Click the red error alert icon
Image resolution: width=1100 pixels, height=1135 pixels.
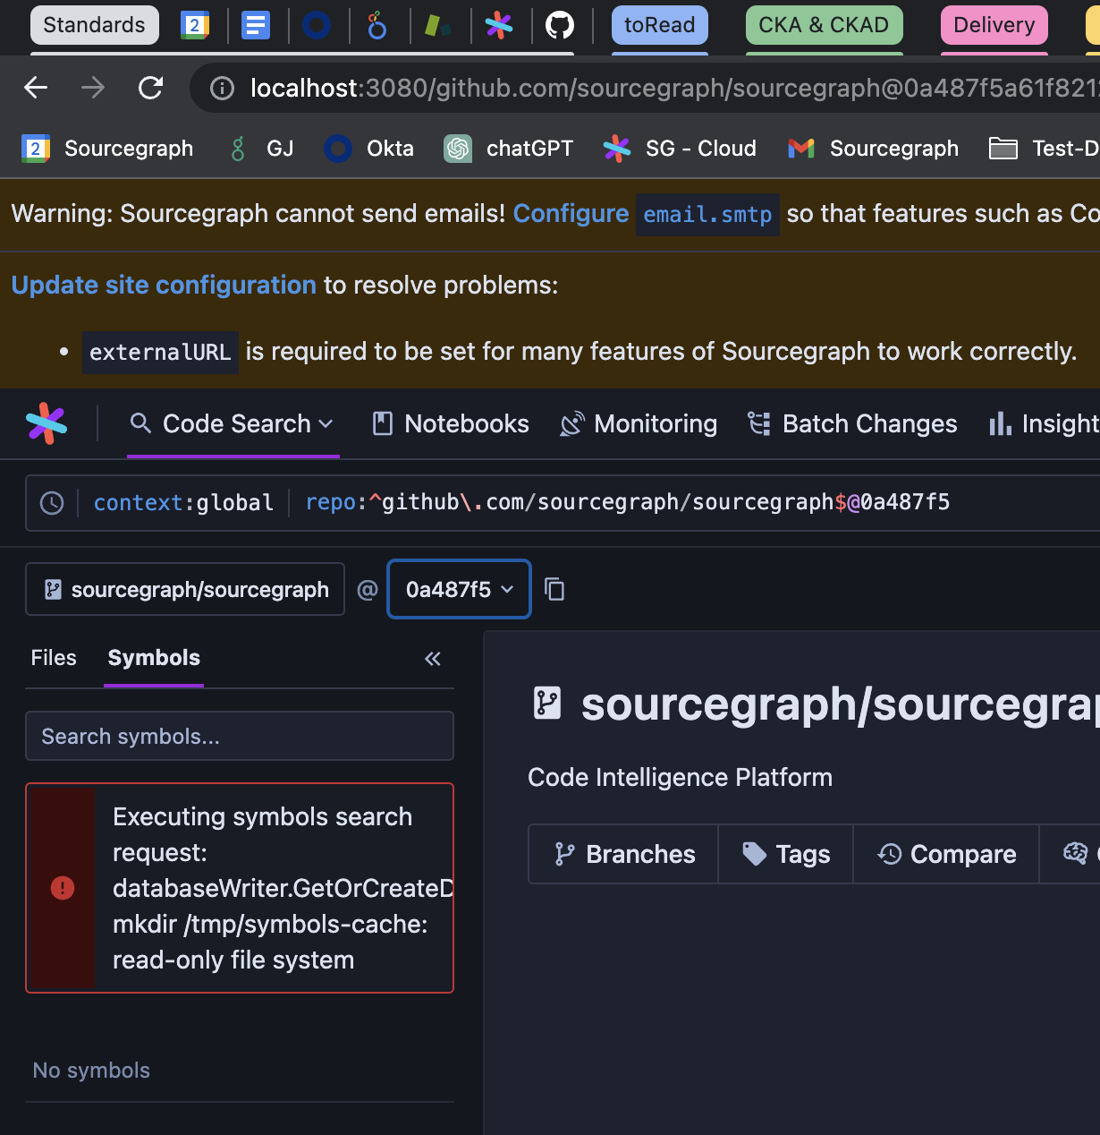(63, 888)
